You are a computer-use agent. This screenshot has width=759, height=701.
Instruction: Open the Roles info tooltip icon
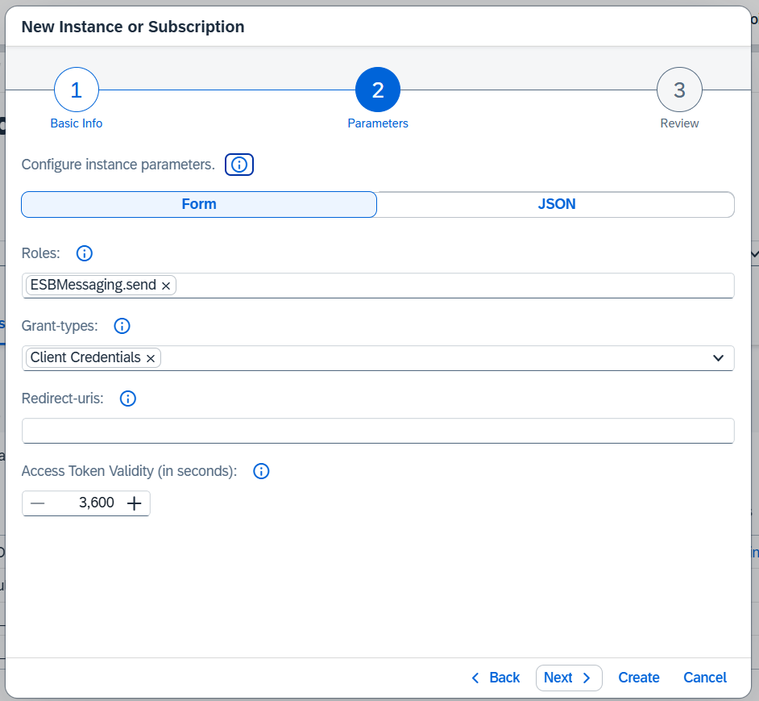click(84, 253)
